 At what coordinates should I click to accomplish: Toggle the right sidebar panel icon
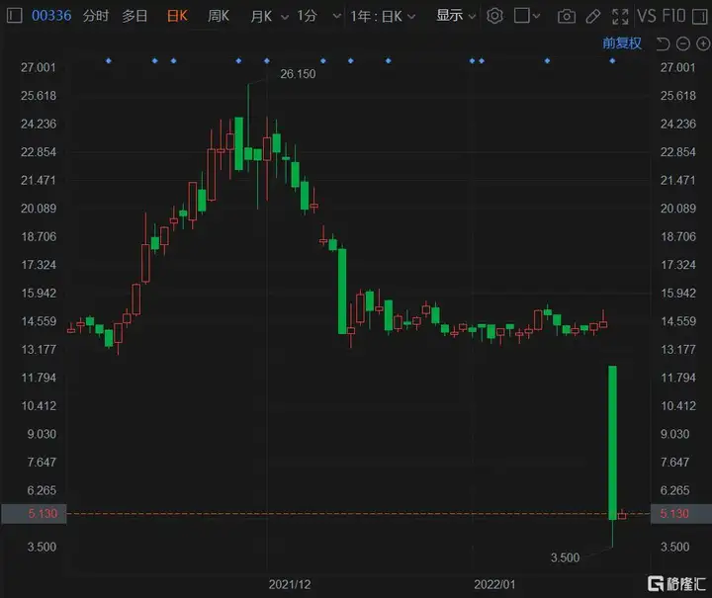[x=700, y=17]
